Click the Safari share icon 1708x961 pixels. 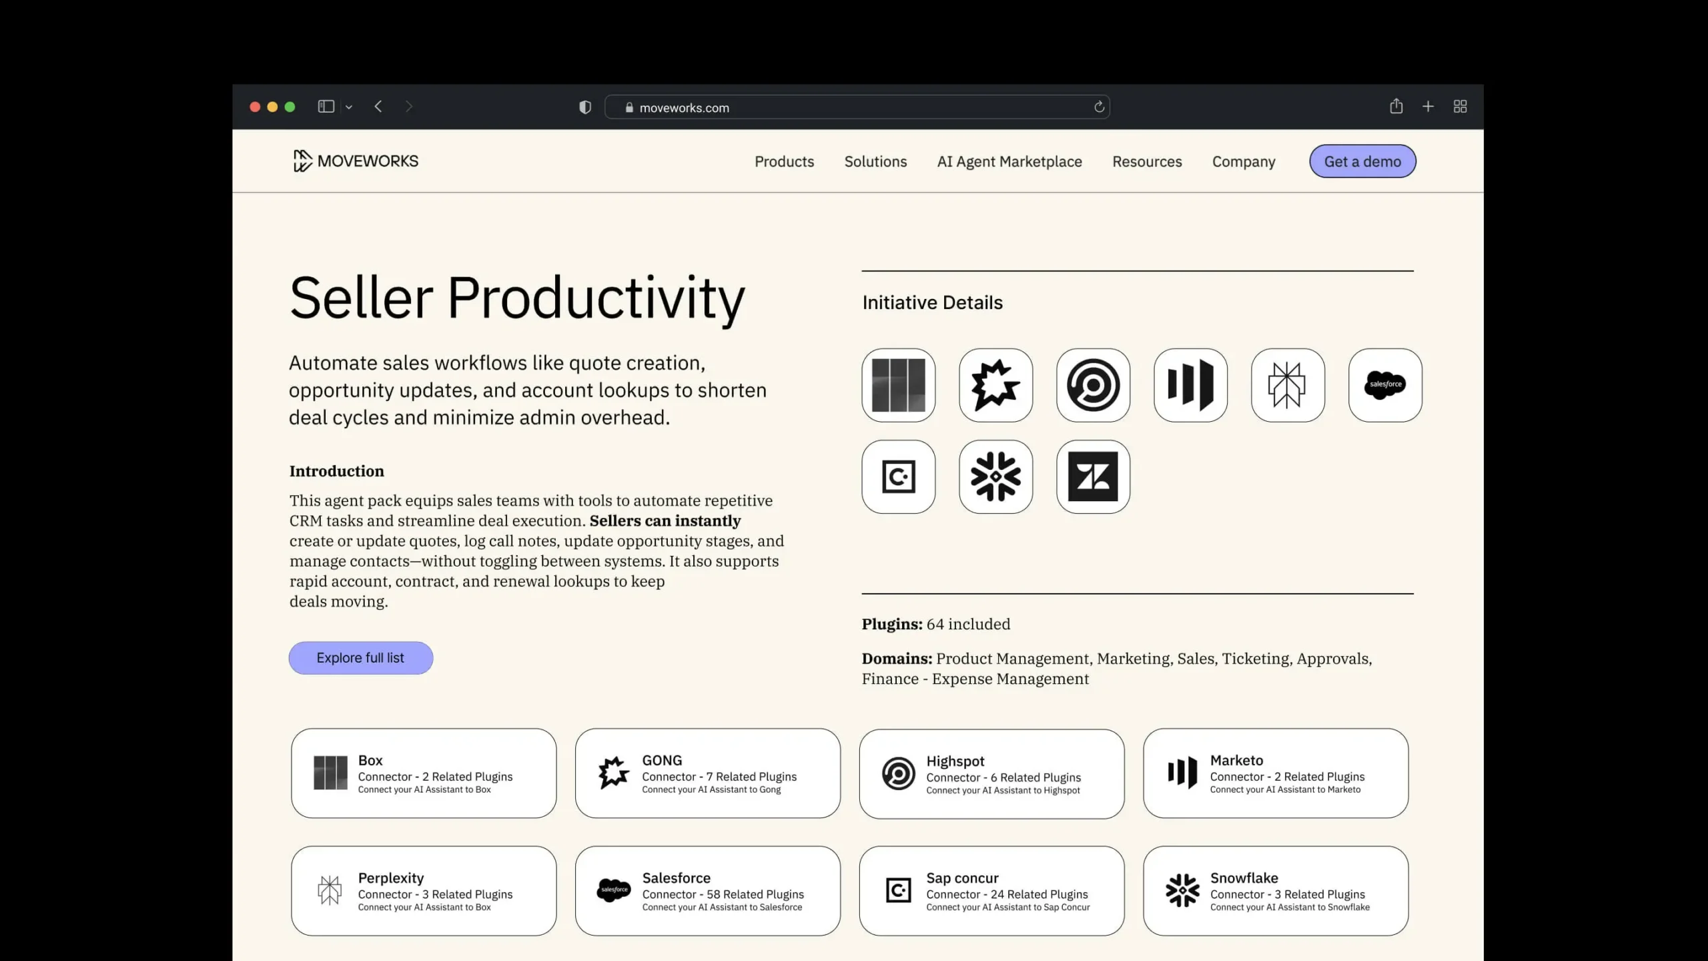pyautogui.click(x=1396, y=107)
